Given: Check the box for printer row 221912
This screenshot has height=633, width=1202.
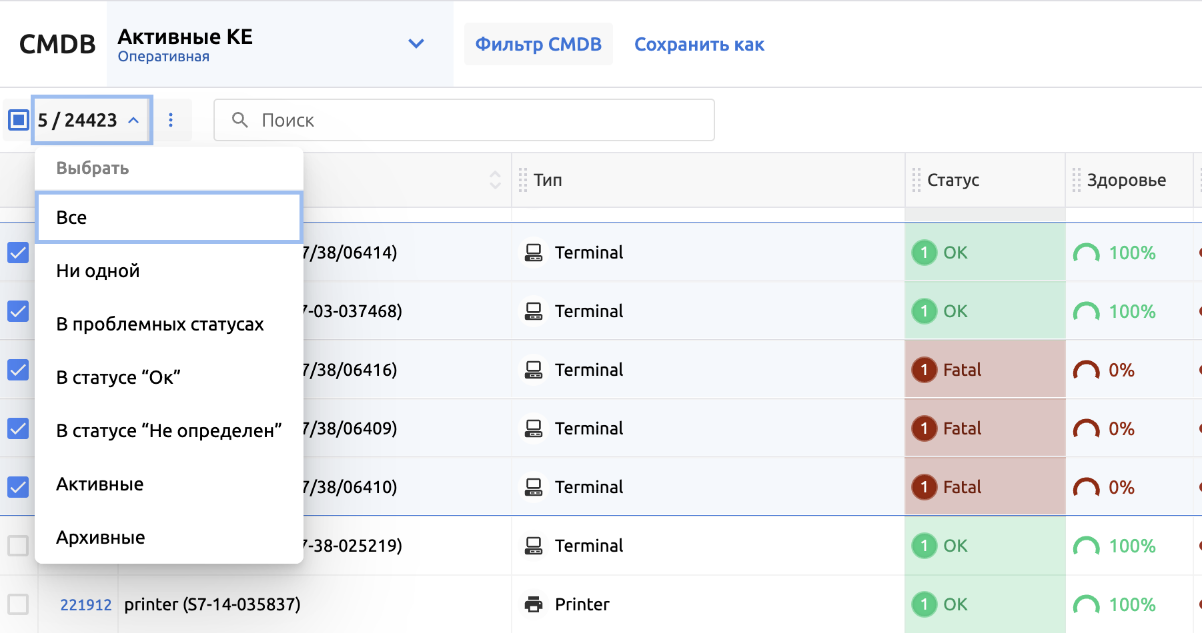Looking at the screenshot, I should point(18,604).
